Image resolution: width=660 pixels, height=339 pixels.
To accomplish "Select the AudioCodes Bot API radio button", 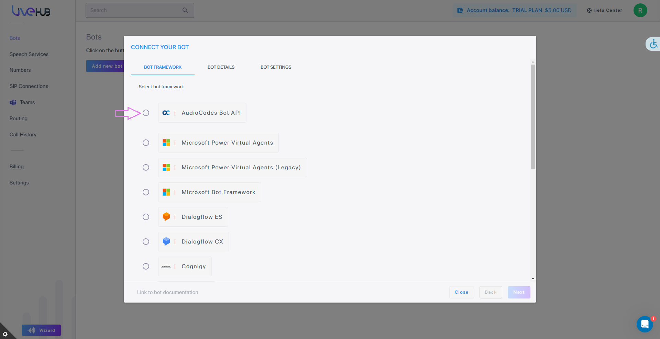I will coord(146,113).
